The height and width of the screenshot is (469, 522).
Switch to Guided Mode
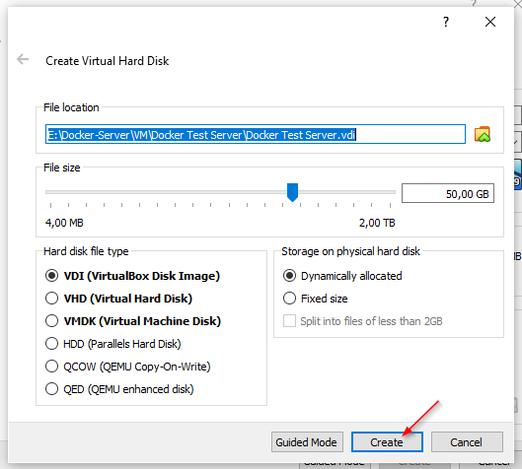pyautogui.click(x=307, y=442)
